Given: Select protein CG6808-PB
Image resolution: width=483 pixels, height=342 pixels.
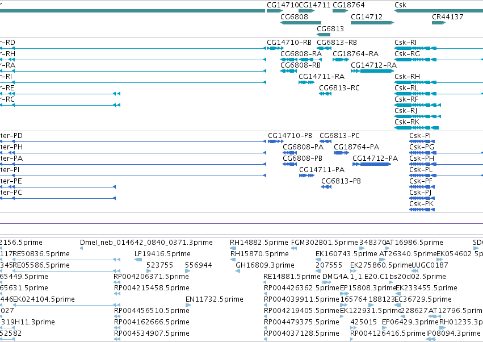Looking at the screenshot, I should (x=303, y=159).
